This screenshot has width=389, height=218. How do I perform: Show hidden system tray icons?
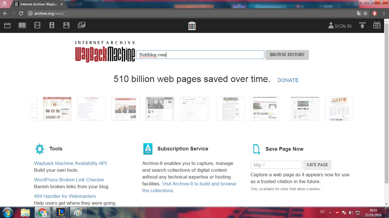point(330,213)
